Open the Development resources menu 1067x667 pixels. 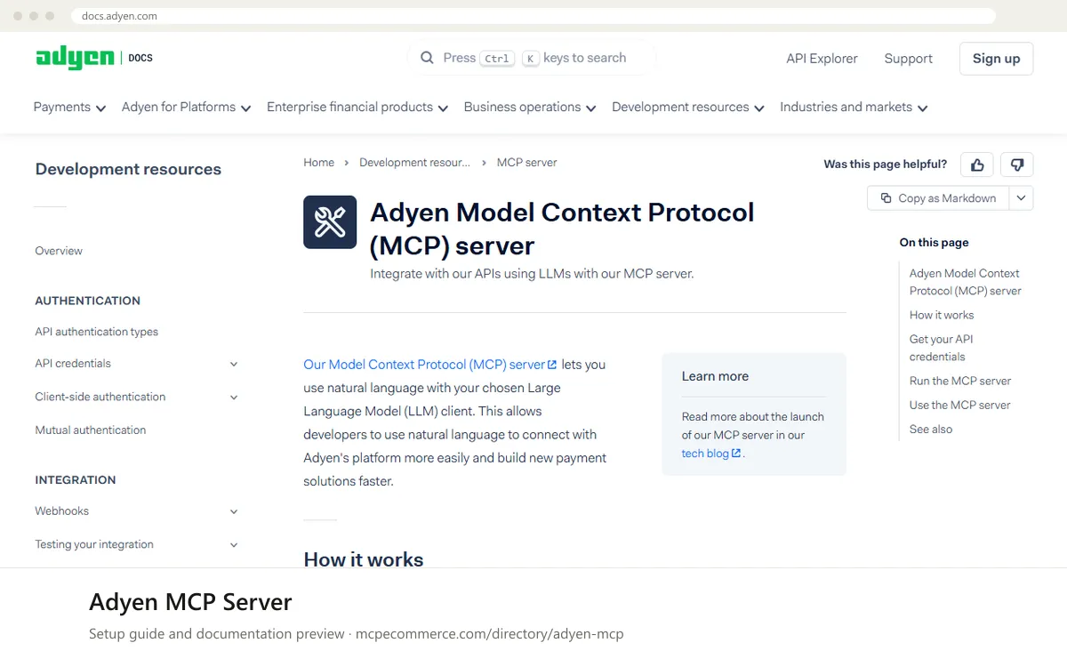point(688,107)
